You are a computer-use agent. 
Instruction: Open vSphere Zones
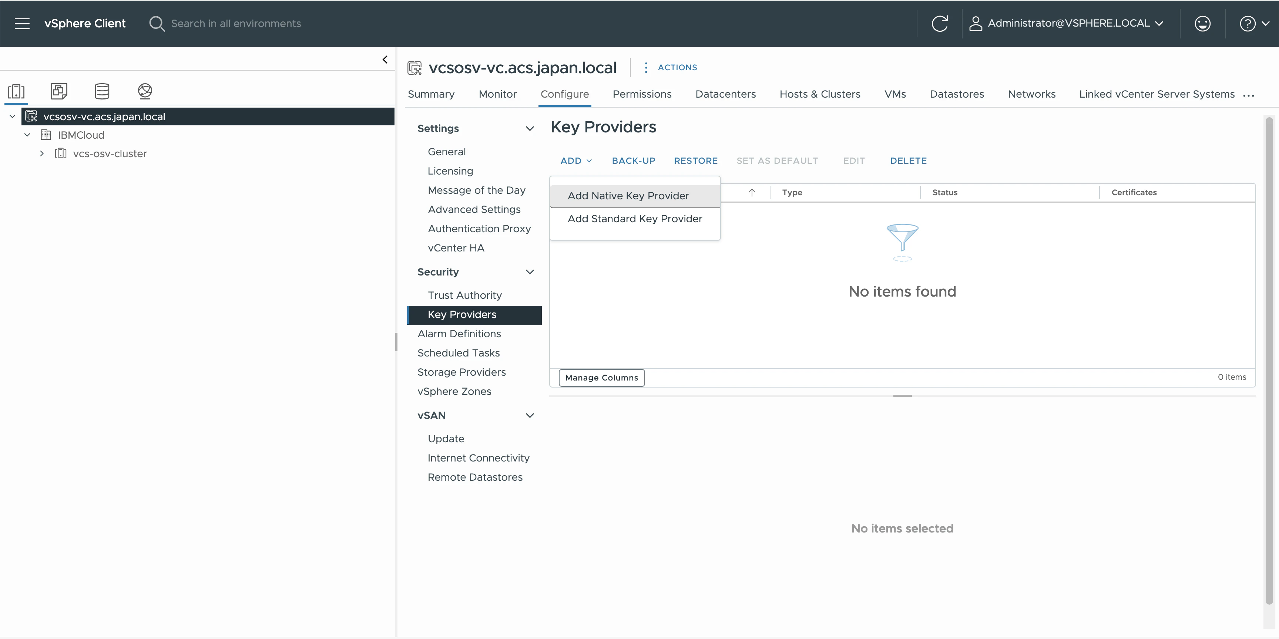point(454,392)
